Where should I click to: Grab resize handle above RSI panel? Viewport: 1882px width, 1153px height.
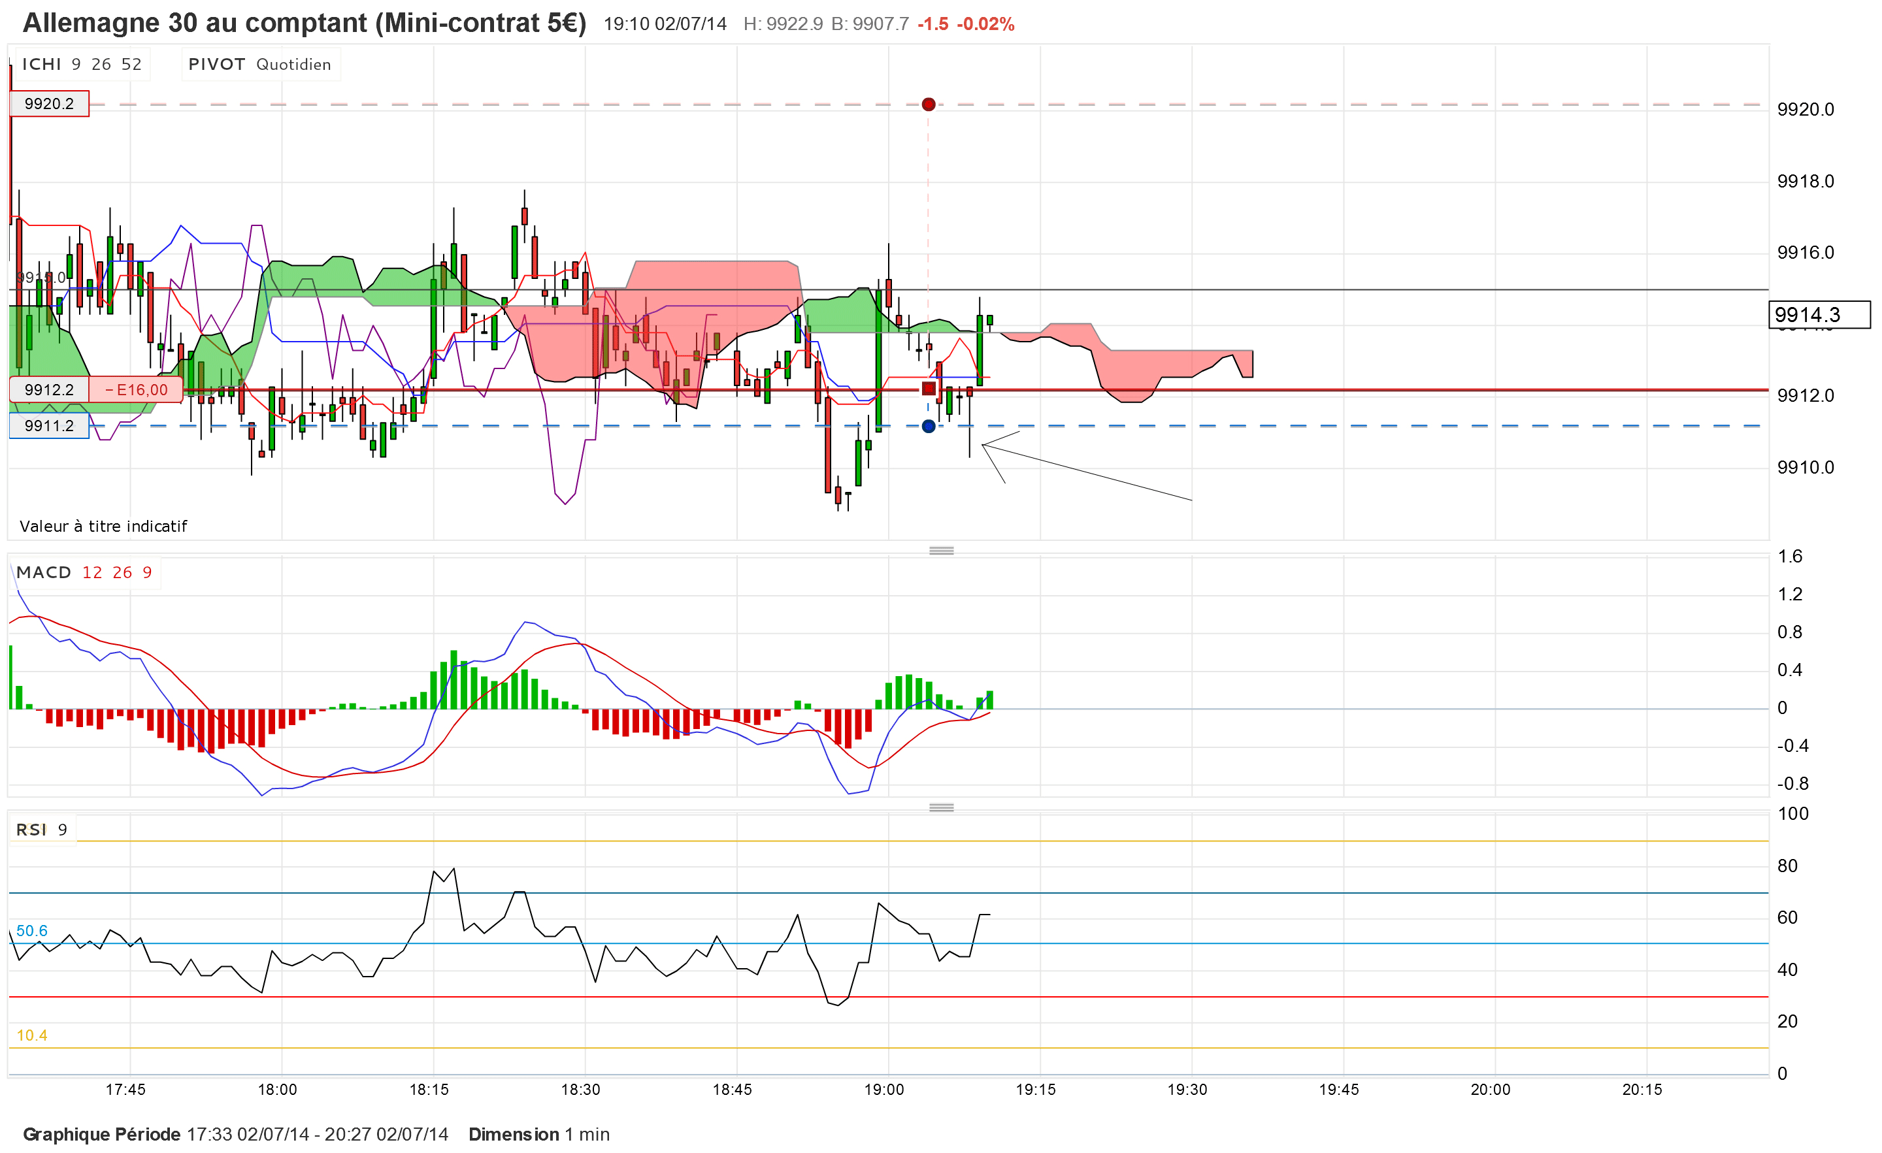[941, 808]
